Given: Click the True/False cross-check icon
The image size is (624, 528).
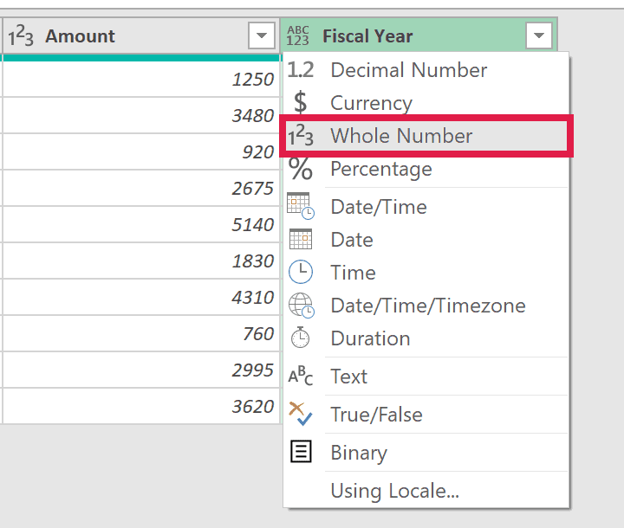Looking at the screenshot, I should tap(301, 414).
